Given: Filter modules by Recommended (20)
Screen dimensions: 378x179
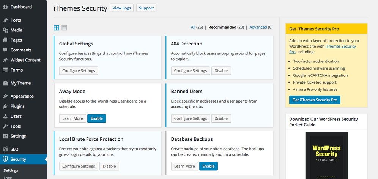Looking at the screenshot, I should [226, 27].
